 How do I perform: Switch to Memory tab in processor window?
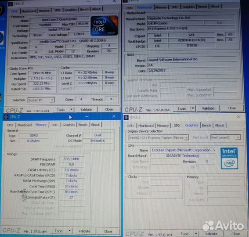44,11
